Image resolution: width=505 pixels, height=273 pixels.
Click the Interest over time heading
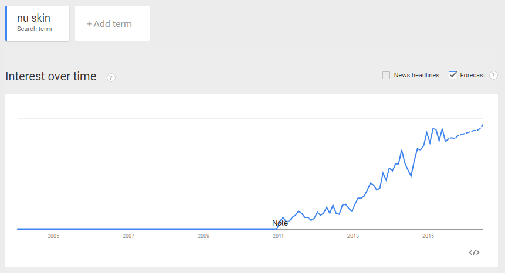tap(51, 77)
